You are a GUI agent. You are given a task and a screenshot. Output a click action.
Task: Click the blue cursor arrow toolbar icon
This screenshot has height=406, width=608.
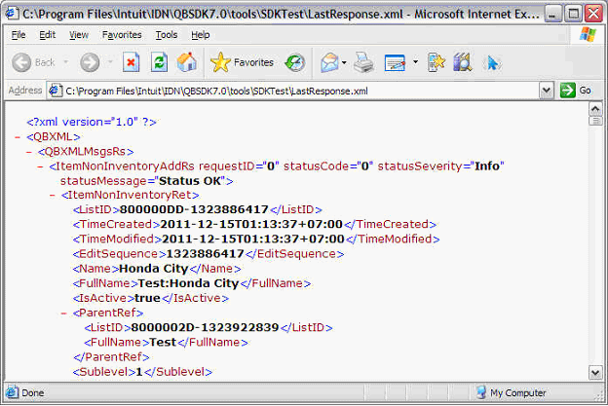[492, 62]
